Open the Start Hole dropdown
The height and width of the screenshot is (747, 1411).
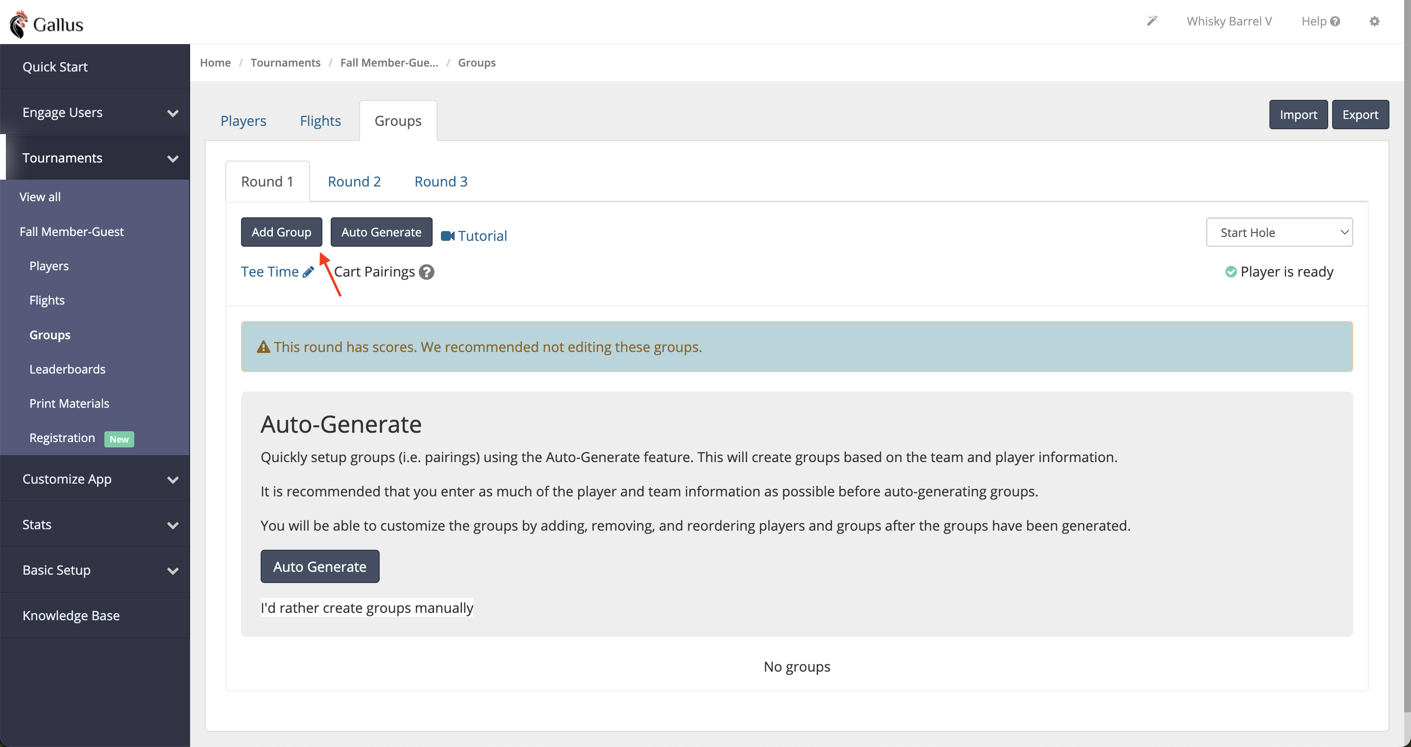1279,233
